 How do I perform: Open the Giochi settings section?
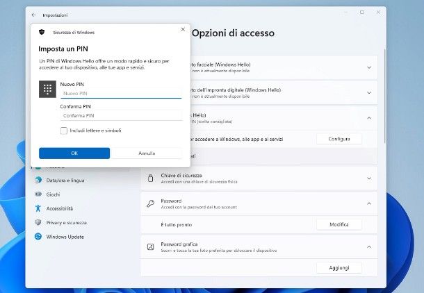point(53,194)
